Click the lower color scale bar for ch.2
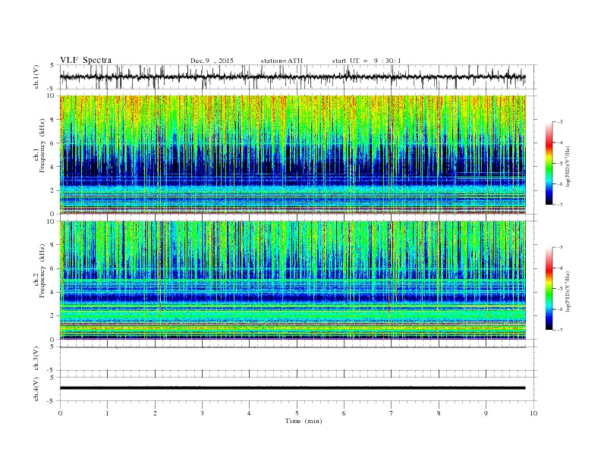 (549, 289)
